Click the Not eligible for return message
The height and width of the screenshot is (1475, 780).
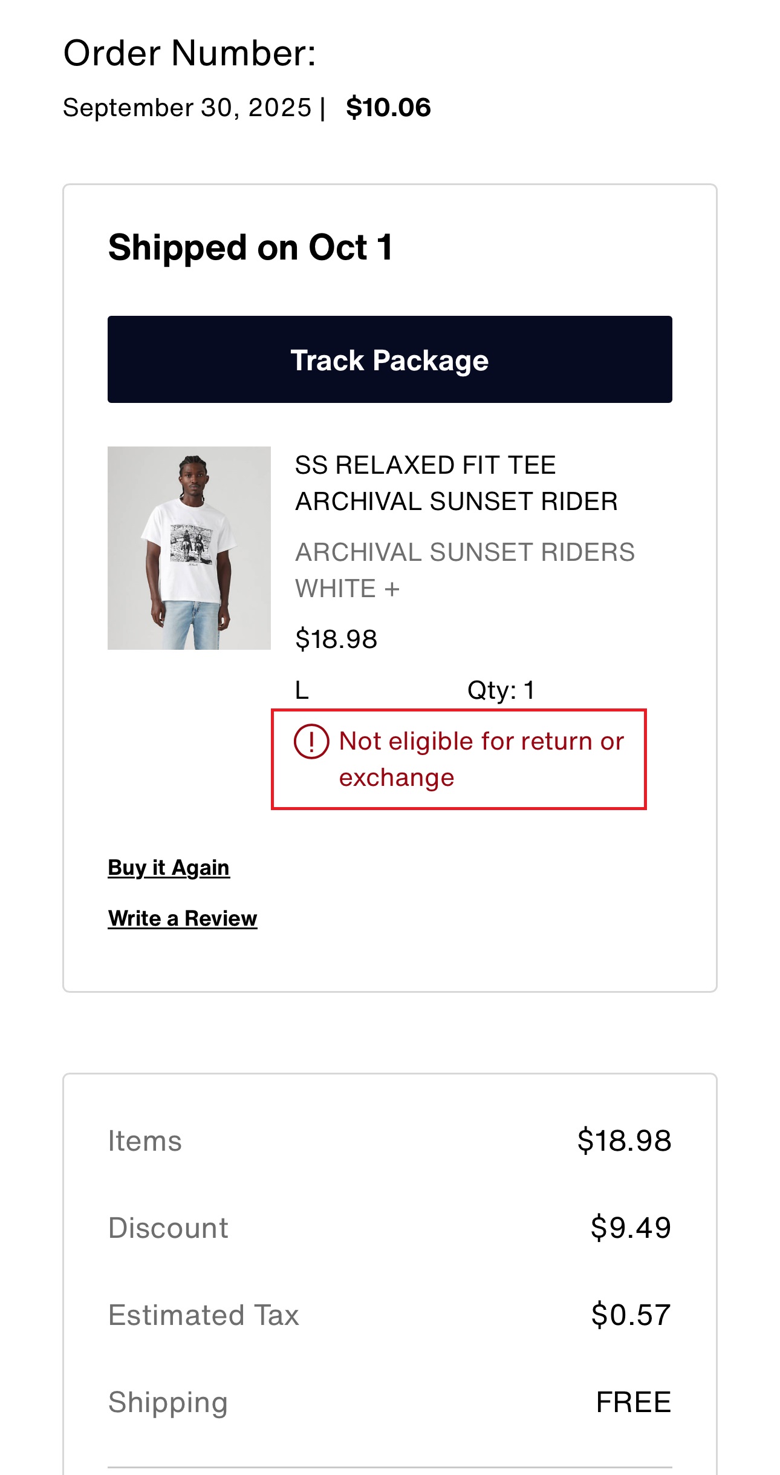click(x=481, y=759)
